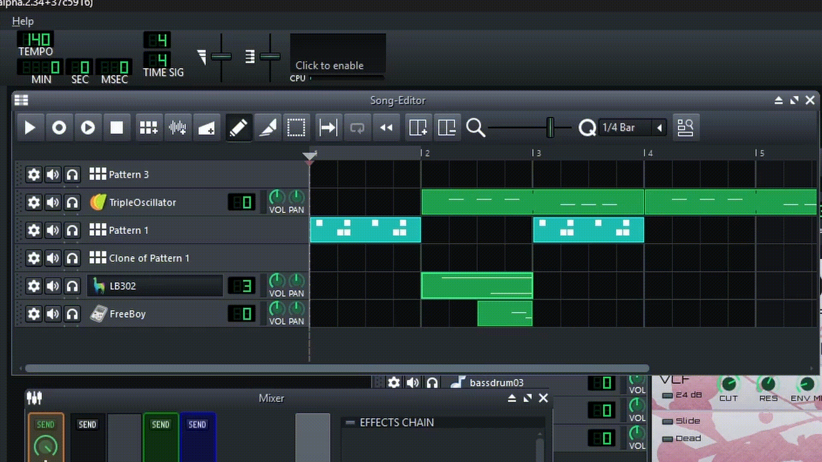
Task: Click the FreeBoy instrument button
Action: point(155,314)
